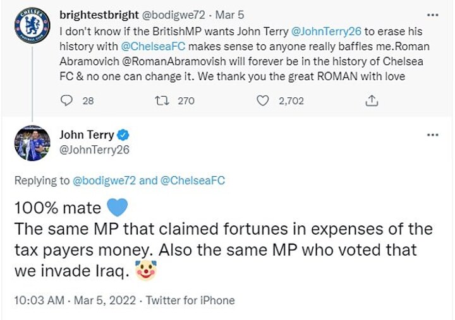The width and height of the screenshot is (455, 320).
Task: Click the share upload icon
Action: click(x=372, y=100)
